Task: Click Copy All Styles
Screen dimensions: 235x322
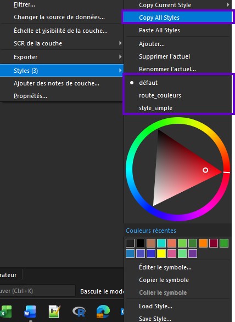Action: pyautogui.click(x=177, y=18)
